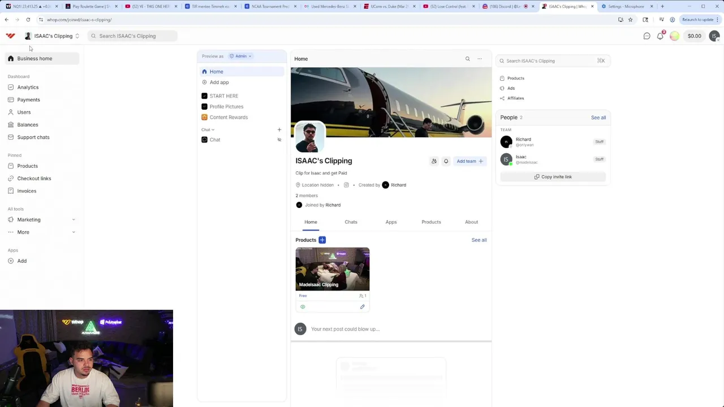Image resolution: width=724 pixels, height=407 pixels.
Task: Add a new app from the left sidebar
Action: point(21,261)
